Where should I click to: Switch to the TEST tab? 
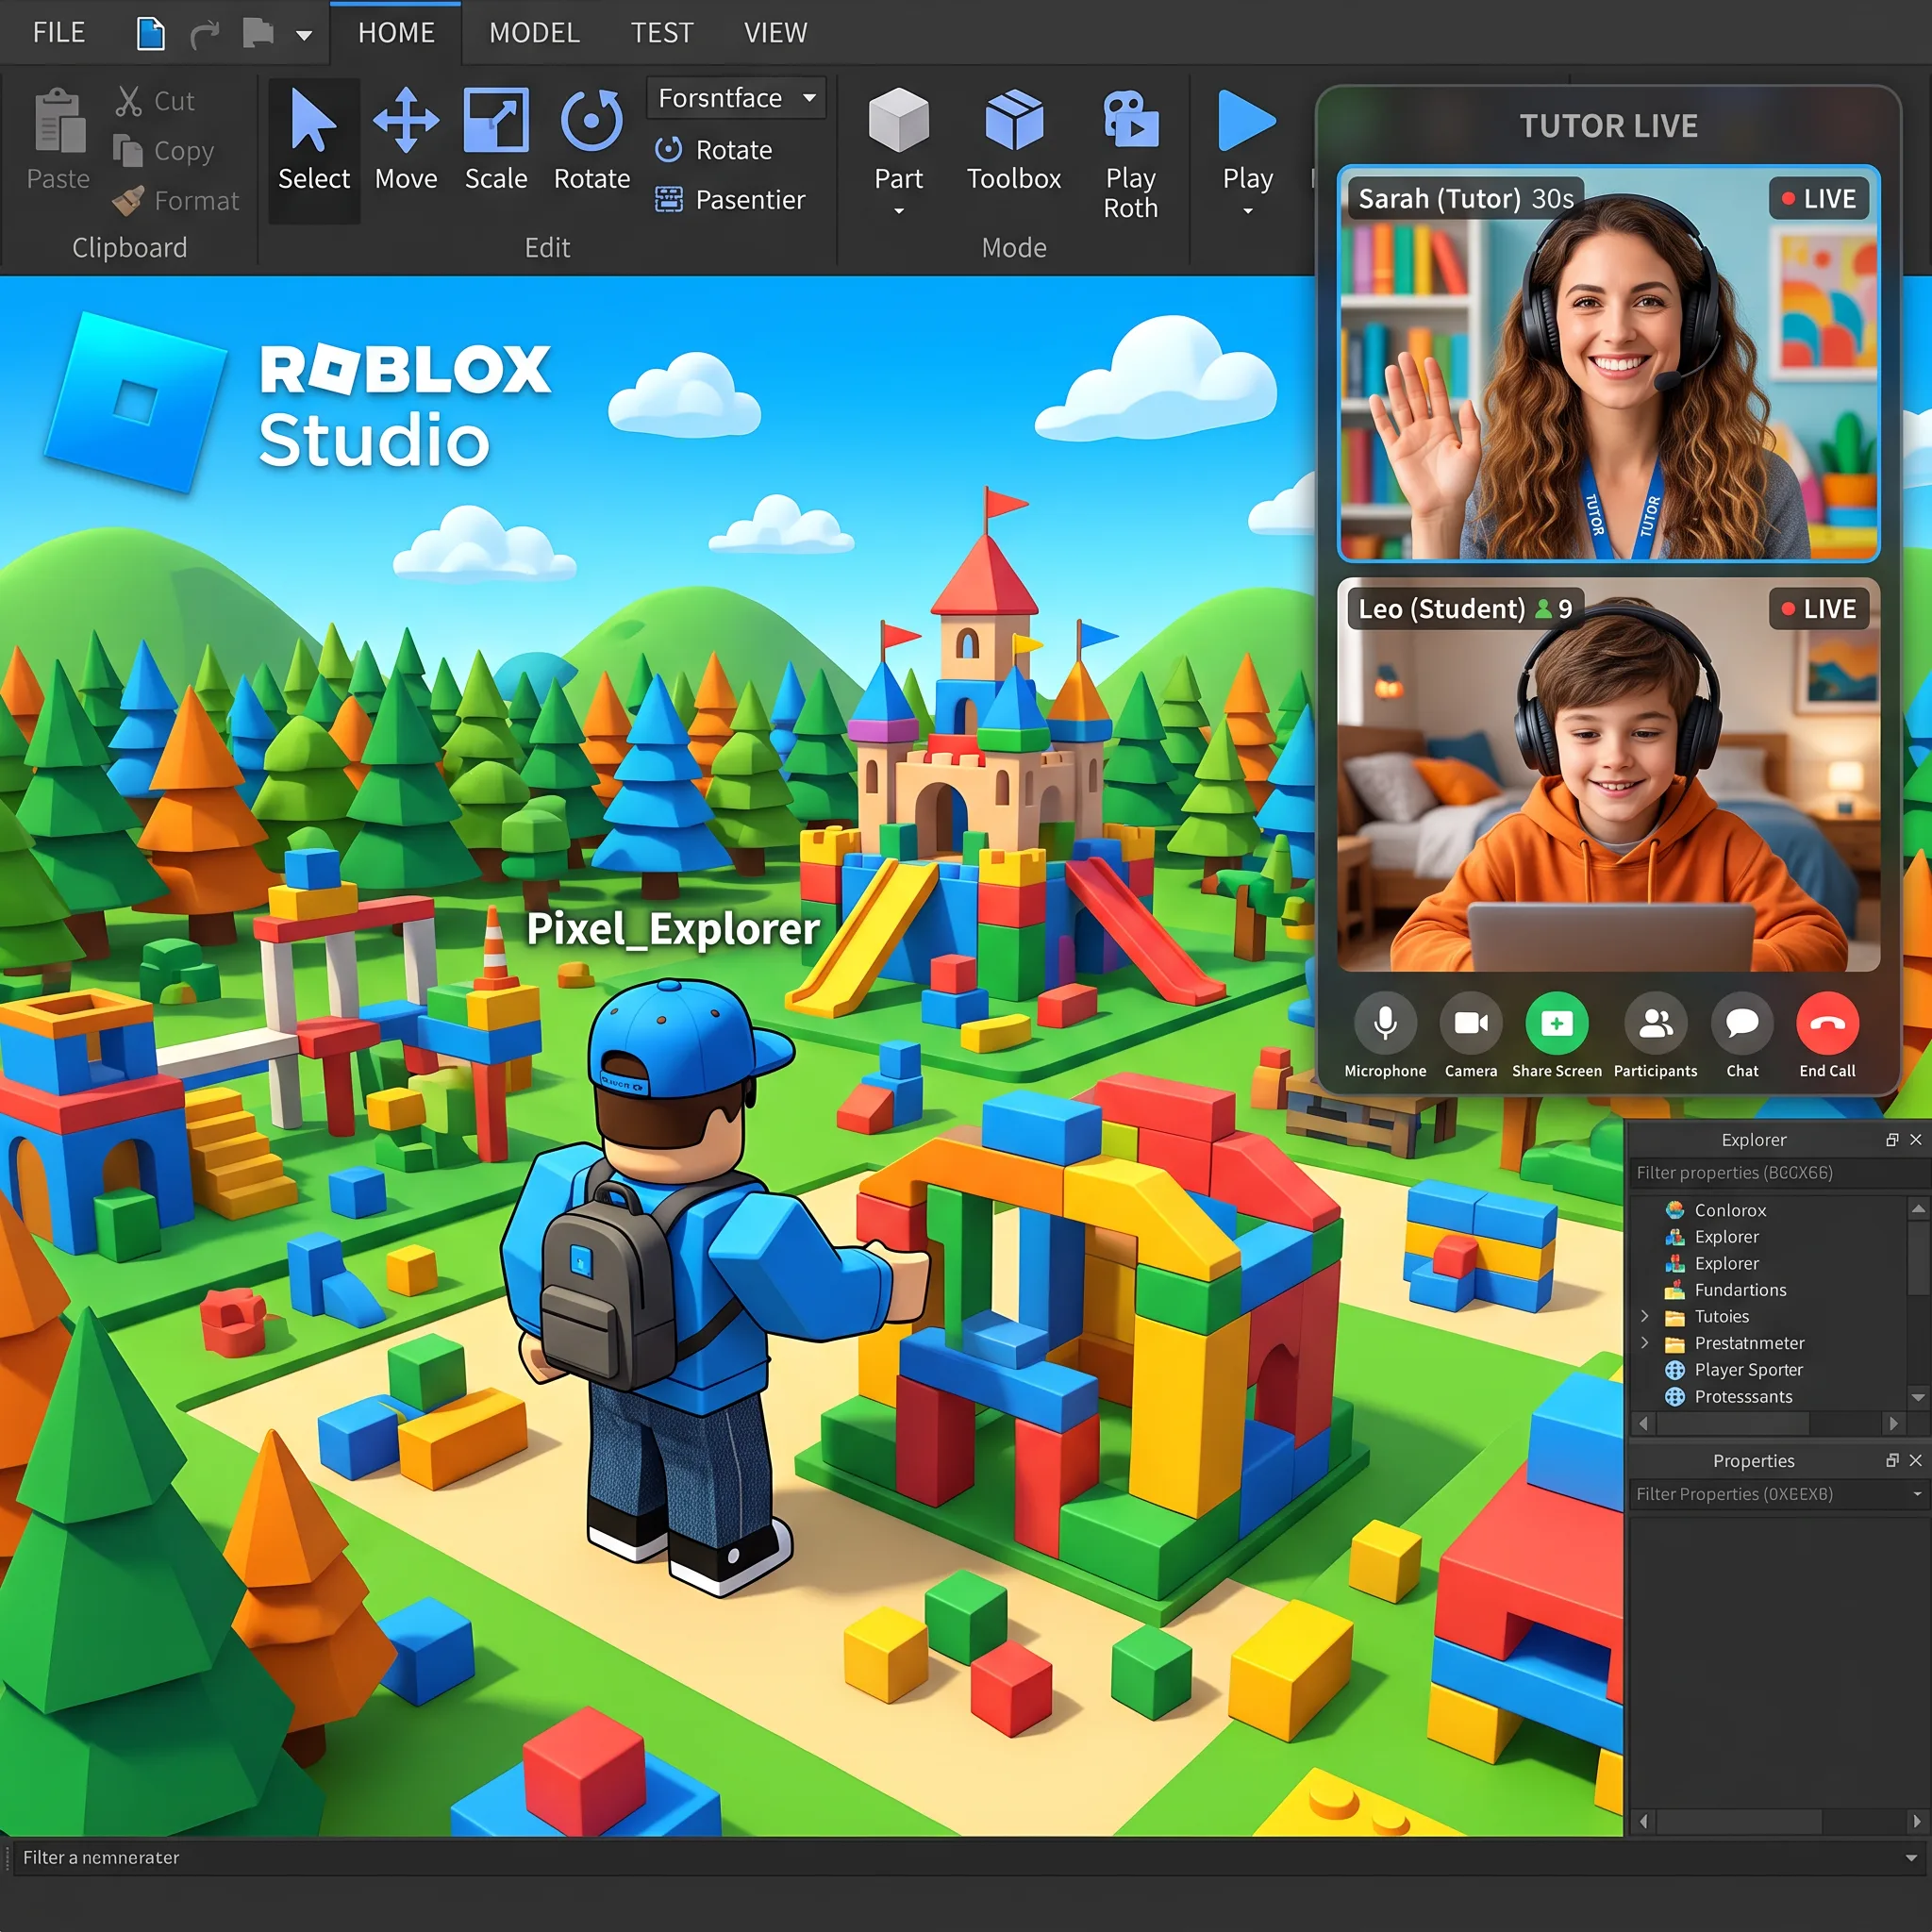(x=662, y=33)
